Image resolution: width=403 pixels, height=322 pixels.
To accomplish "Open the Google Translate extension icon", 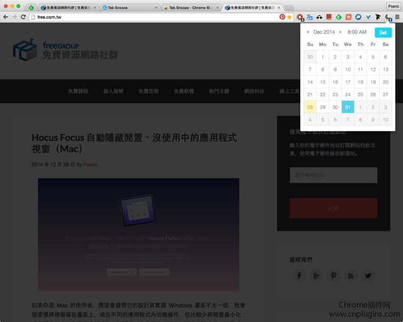I will [x=310, y=17].
